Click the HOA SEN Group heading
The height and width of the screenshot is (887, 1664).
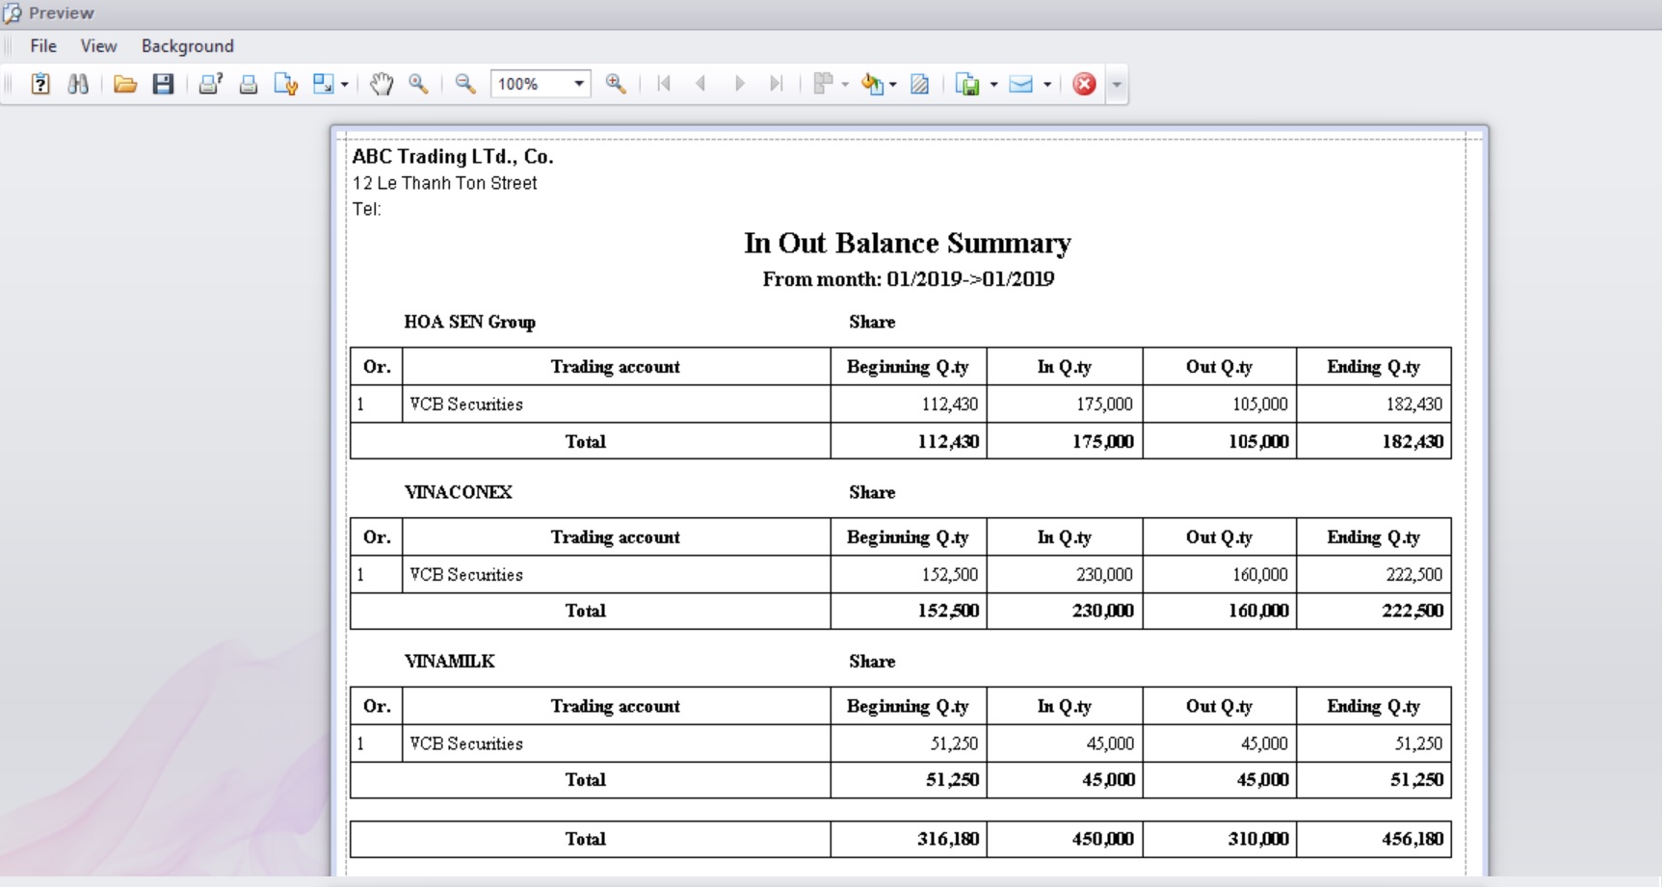[x=470, y=322]
